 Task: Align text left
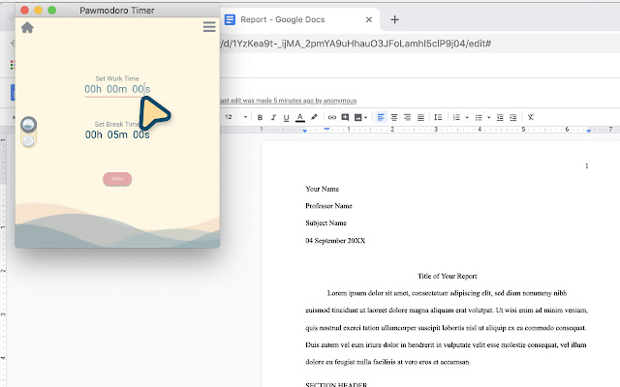[x=381, y=117]
